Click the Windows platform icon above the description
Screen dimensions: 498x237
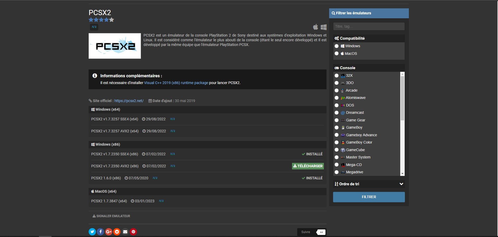click(324, 27)
